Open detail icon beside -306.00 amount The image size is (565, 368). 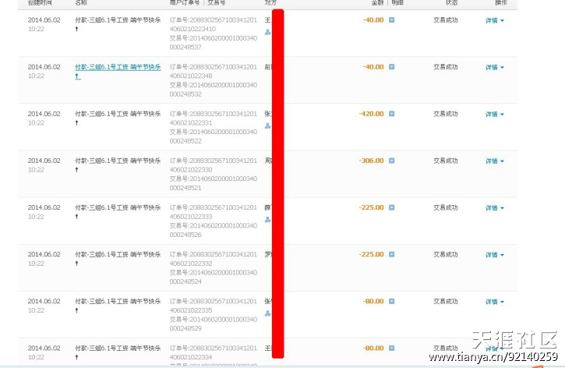click(x=392, y=161)
